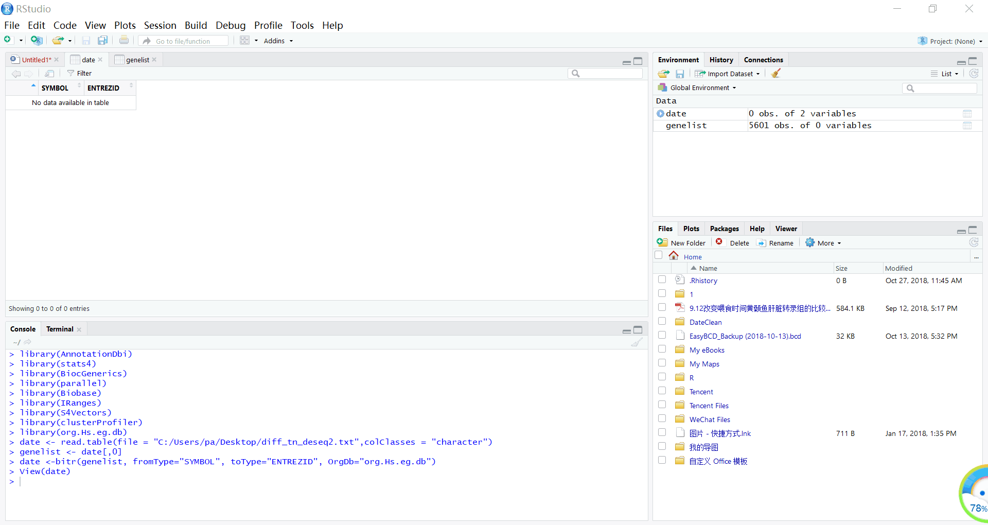Check the box next to DateClean folder
Viewport: 988px width, 525px height.
pyautogui.click(x=662, y=321)
